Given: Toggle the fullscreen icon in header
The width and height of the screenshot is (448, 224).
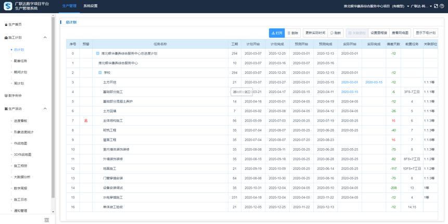Looking at the screenshot, I should [x=436, y=6].
